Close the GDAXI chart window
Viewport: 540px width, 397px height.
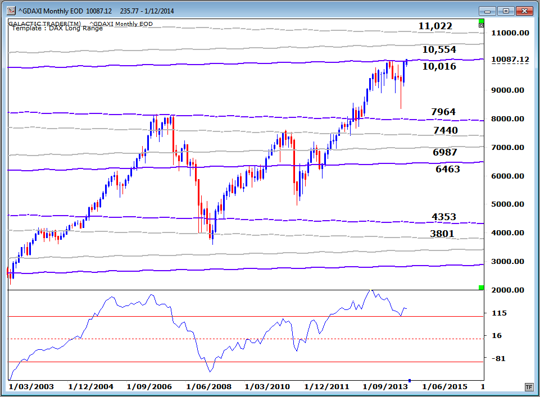pyautogui.click(x=524, y=11)
